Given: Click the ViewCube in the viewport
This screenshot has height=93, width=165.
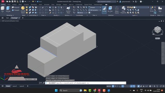Looking at the screenshot, I should point(158,30).
